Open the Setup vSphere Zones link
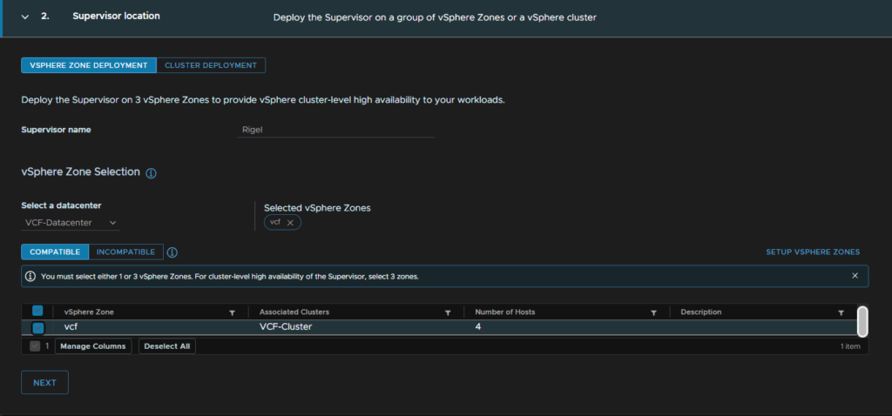This screenshot has height=416, width=892. (x=813, y=252)
